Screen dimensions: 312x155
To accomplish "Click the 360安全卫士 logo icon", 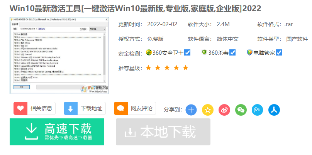I will 149,52.
